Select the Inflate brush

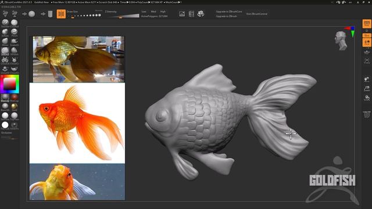5,33
